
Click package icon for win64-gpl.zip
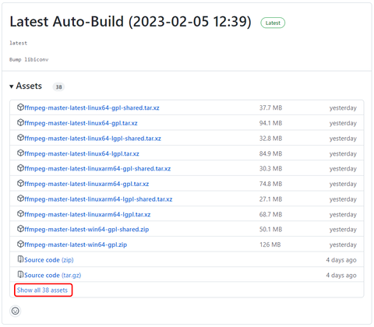pos(20,244)
